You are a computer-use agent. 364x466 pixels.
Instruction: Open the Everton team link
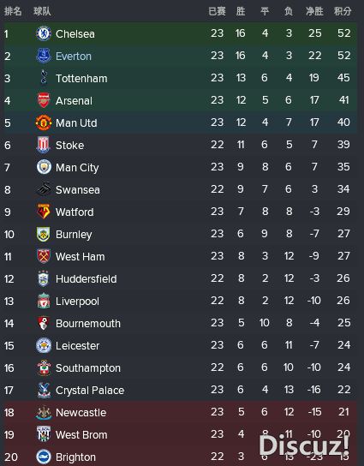(74, 57)
